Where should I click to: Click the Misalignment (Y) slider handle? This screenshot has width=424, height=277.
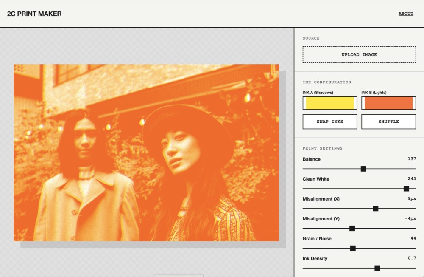coord(352,229)
